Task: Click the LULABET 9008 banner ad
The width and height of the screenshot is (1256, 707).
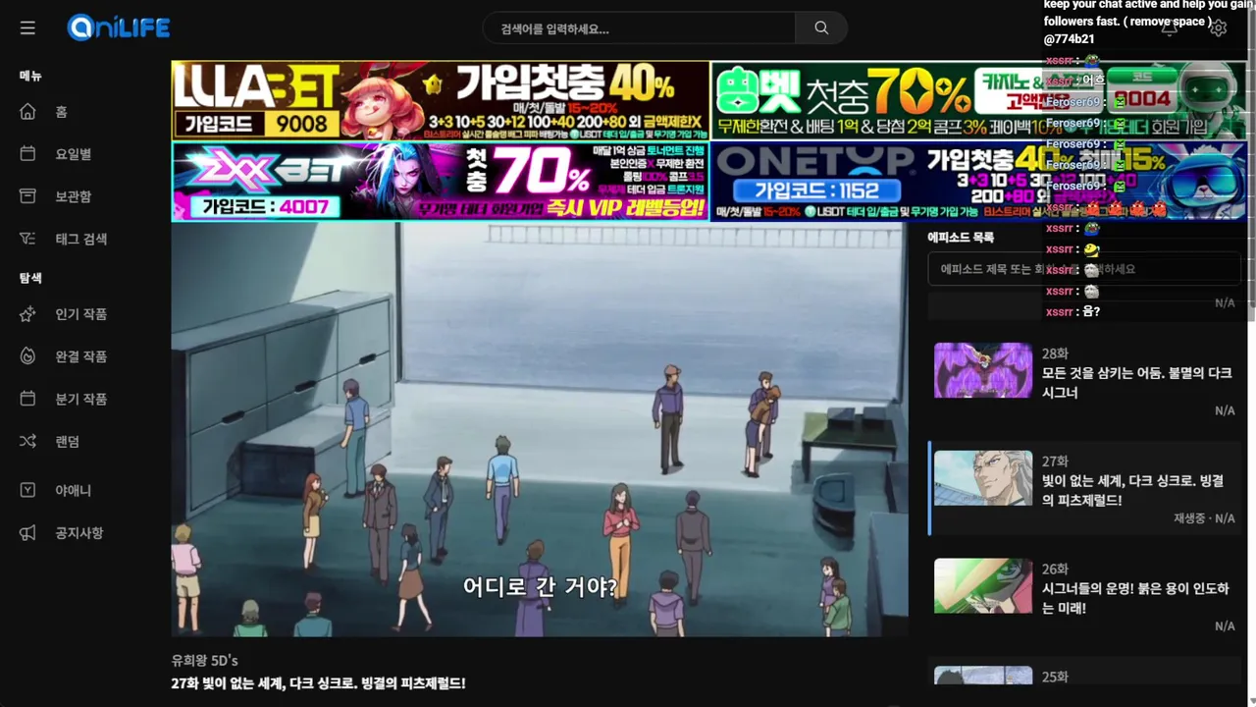Action: (x=440, y=100)
